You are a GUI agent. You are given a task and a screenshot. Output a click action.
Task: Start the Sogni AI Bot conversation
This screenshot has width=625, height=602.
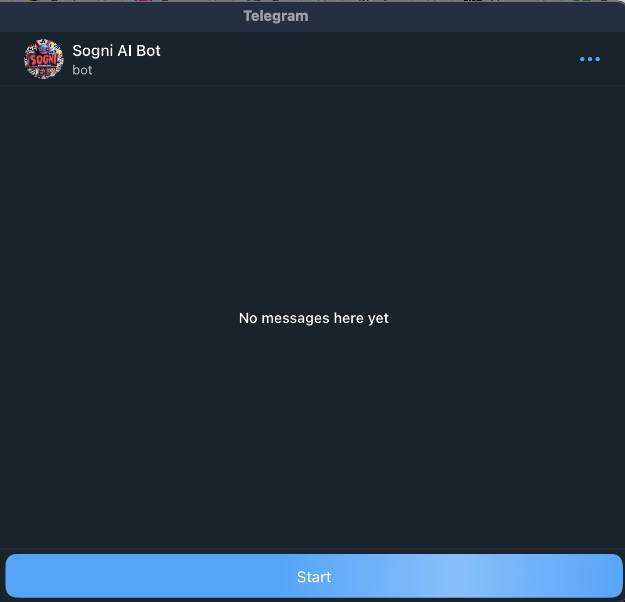click(x=314, y=576)
